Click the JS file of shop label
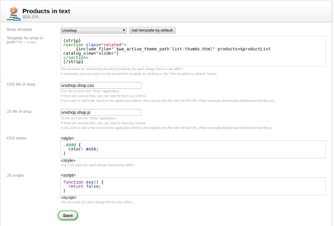334x226 pixels. click(19, 111)
